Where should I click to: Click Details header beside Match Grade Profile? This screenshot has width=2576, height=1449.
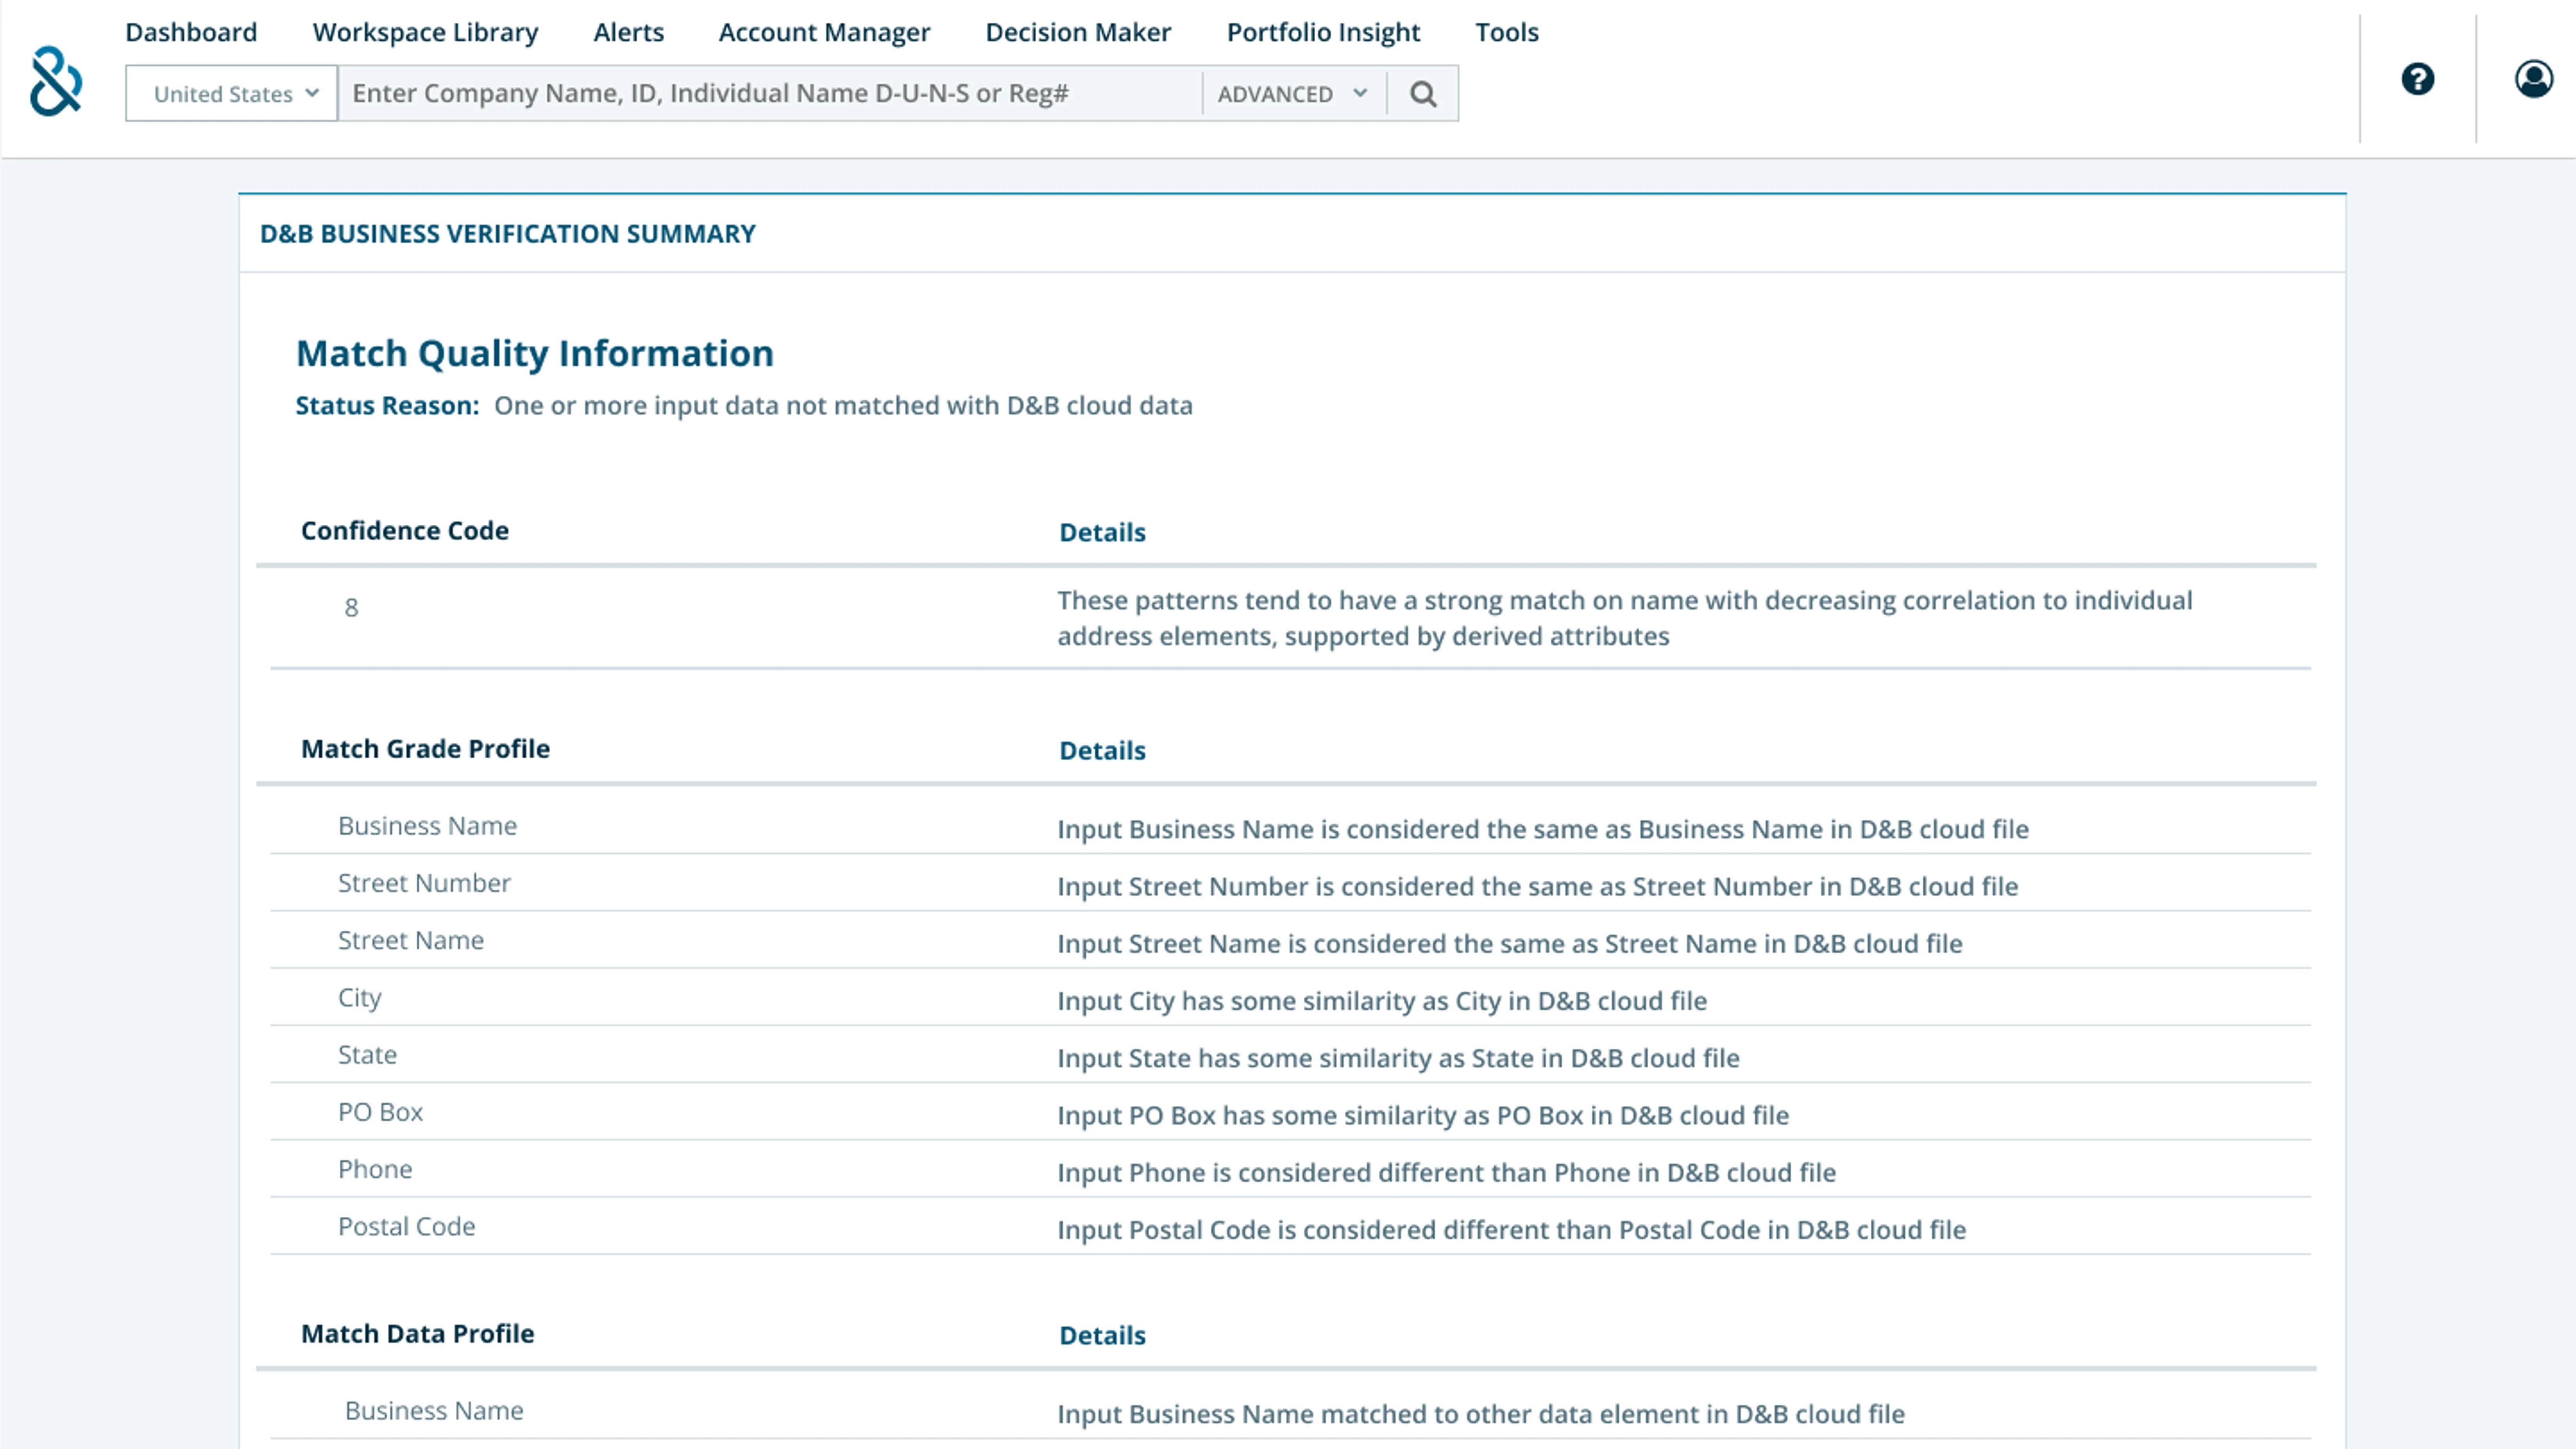[x=1102, y=750]
